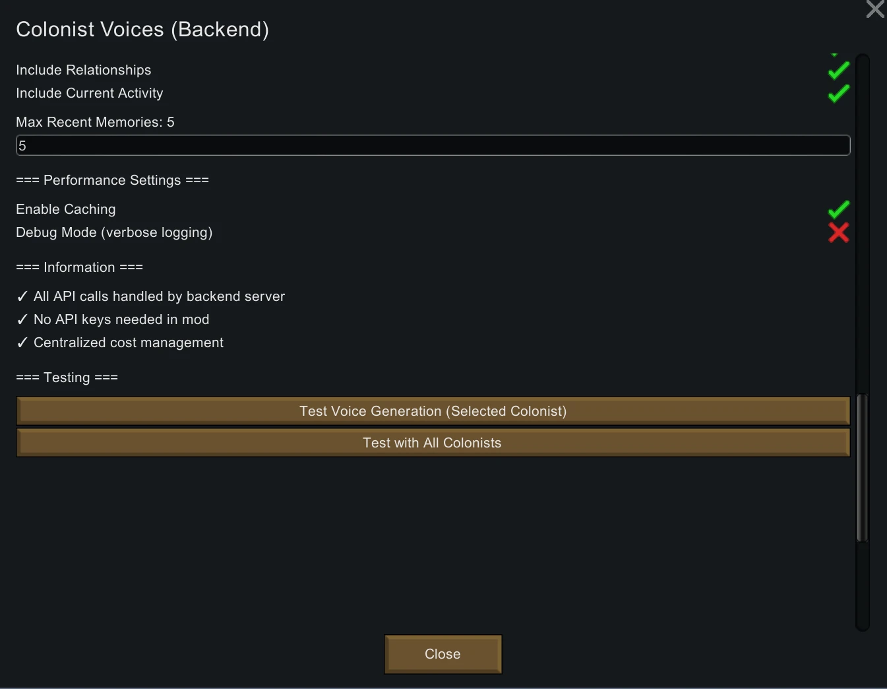
Task: Click the Max Recent Memories text field
Action: (x=433, y=146)
